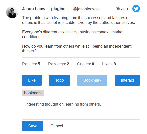Save the bookmark note
The height and width of the screenshot is (134, 147).
click(x=33, y=126)
